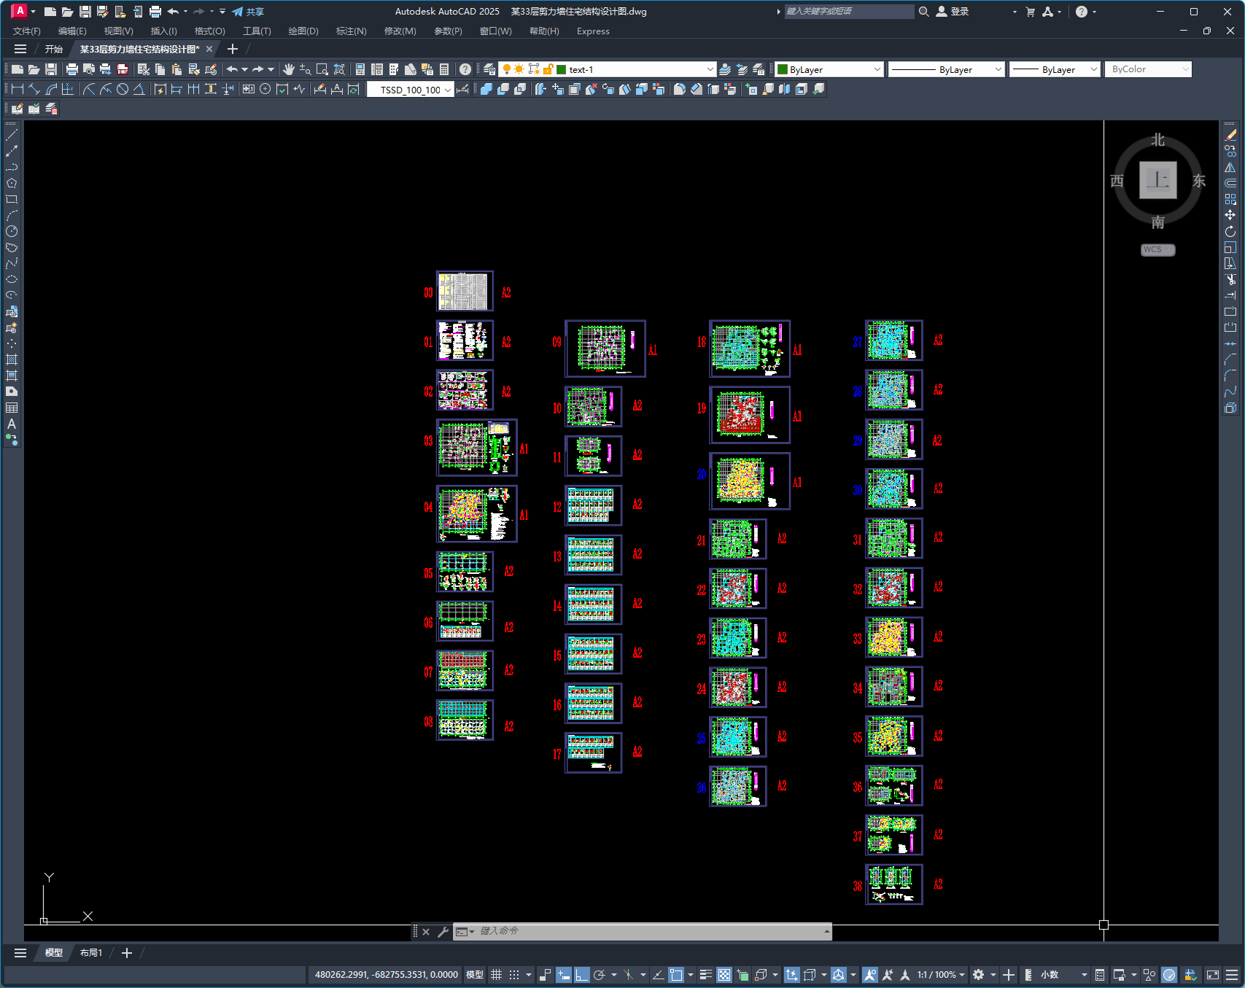Viewport: 1245px width, 988px height.
Task: Toggle polar tracking in status bar
Action: coord(600,975)
